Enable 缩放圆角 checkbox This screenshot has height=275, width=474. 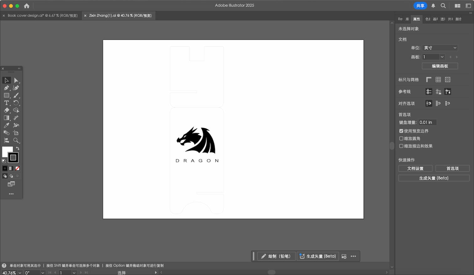coord(401,138)
